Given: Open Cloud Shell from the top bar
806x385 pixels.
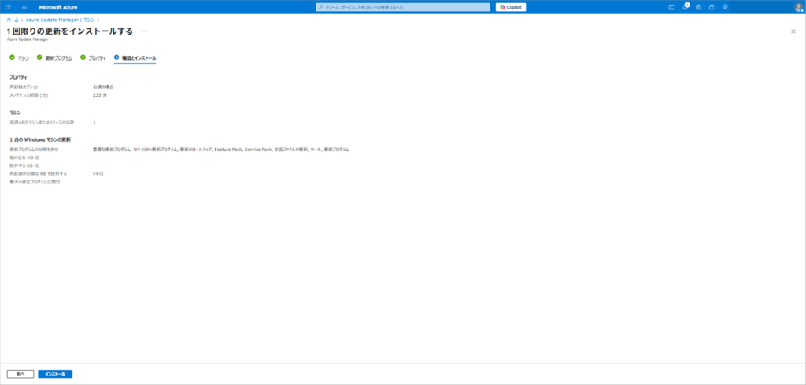Looking at the screenshot, I should click(671, 7).
